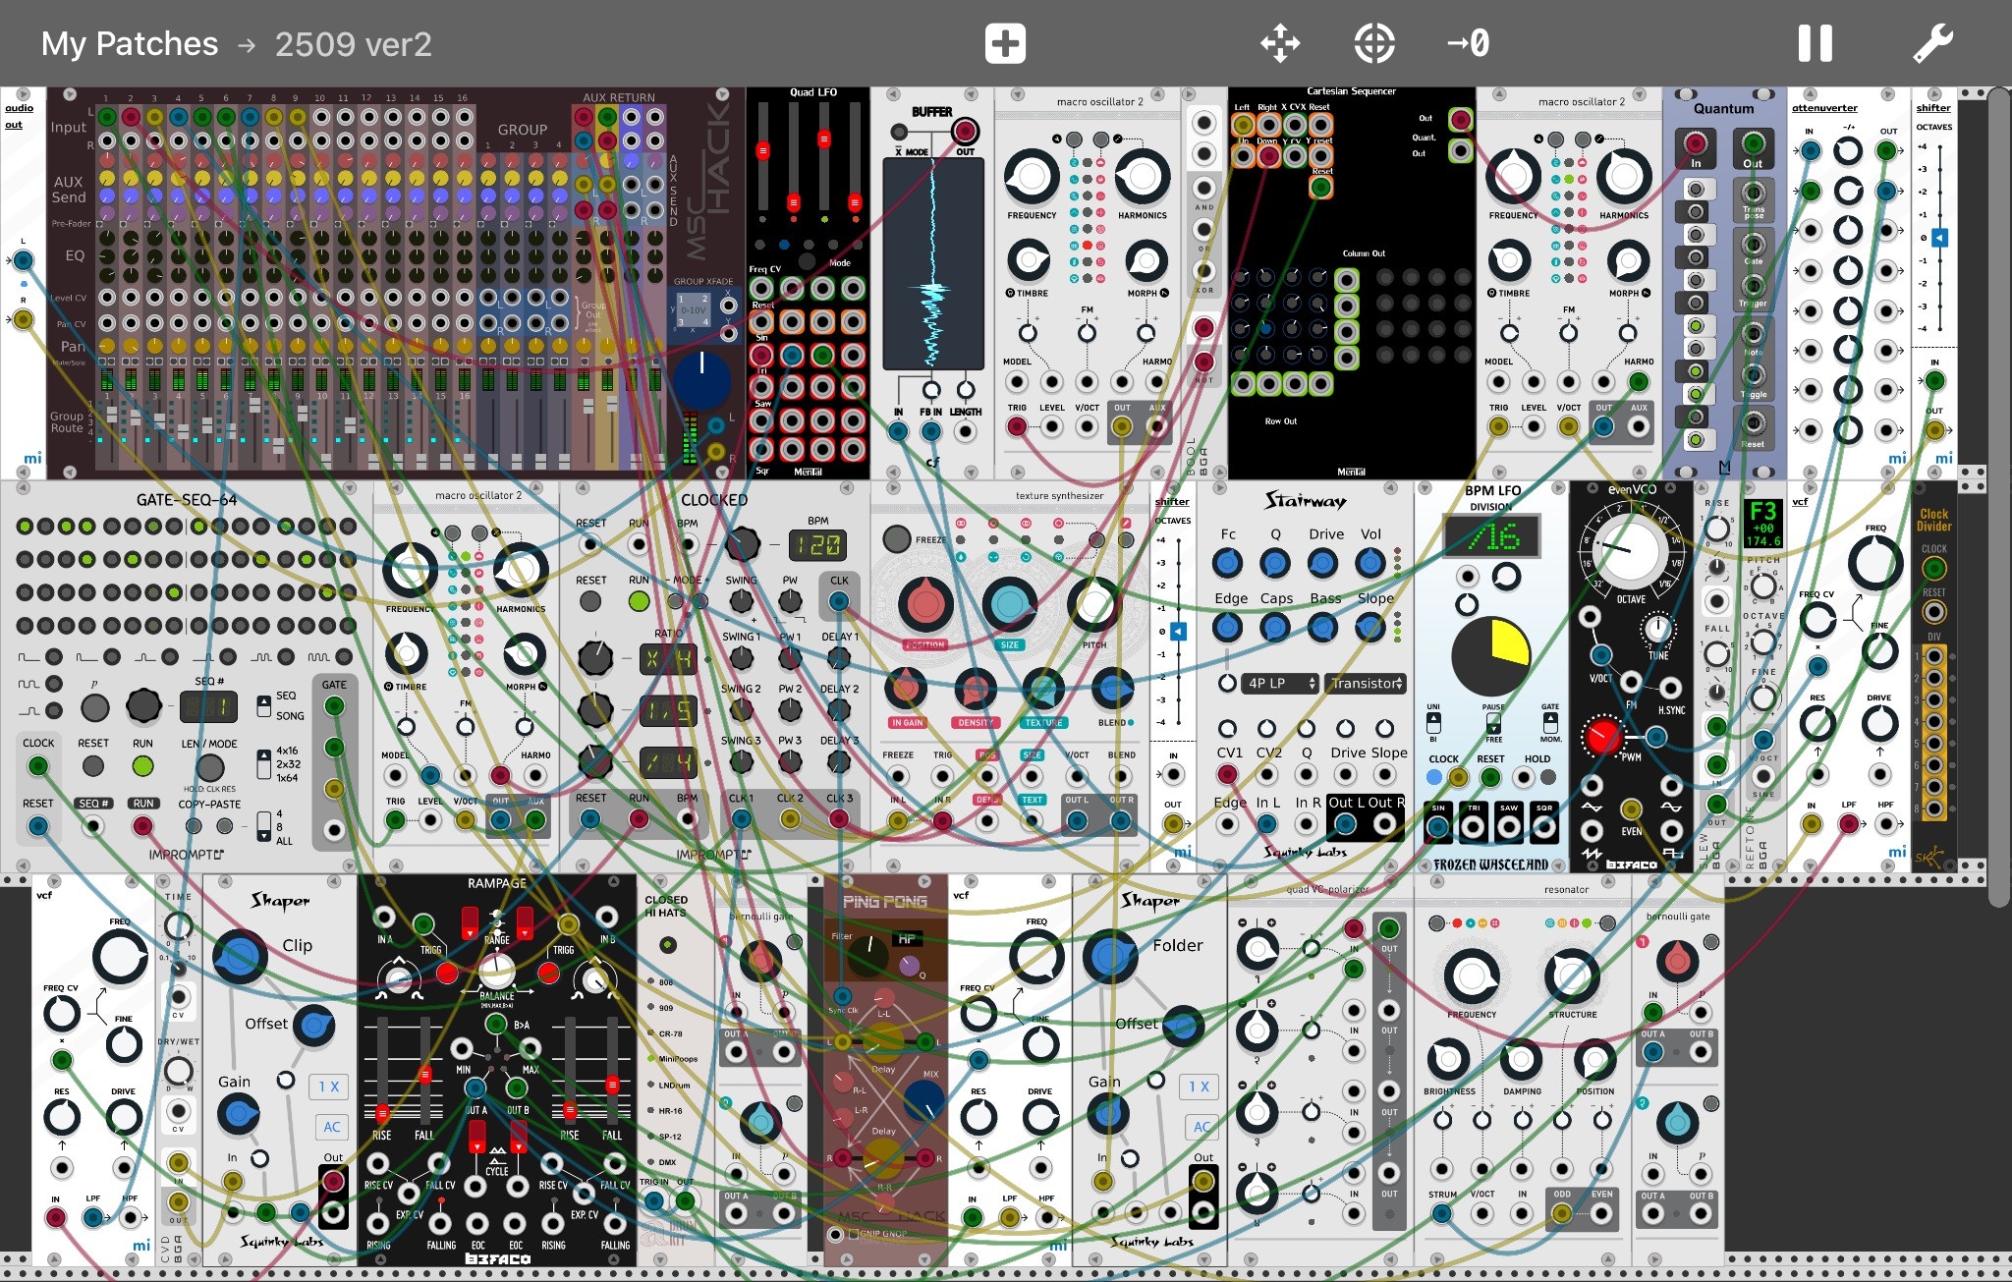Tap the crosshair center-view icon
Viewport: 2012px width, 1282px height.
click(1374, 44)
